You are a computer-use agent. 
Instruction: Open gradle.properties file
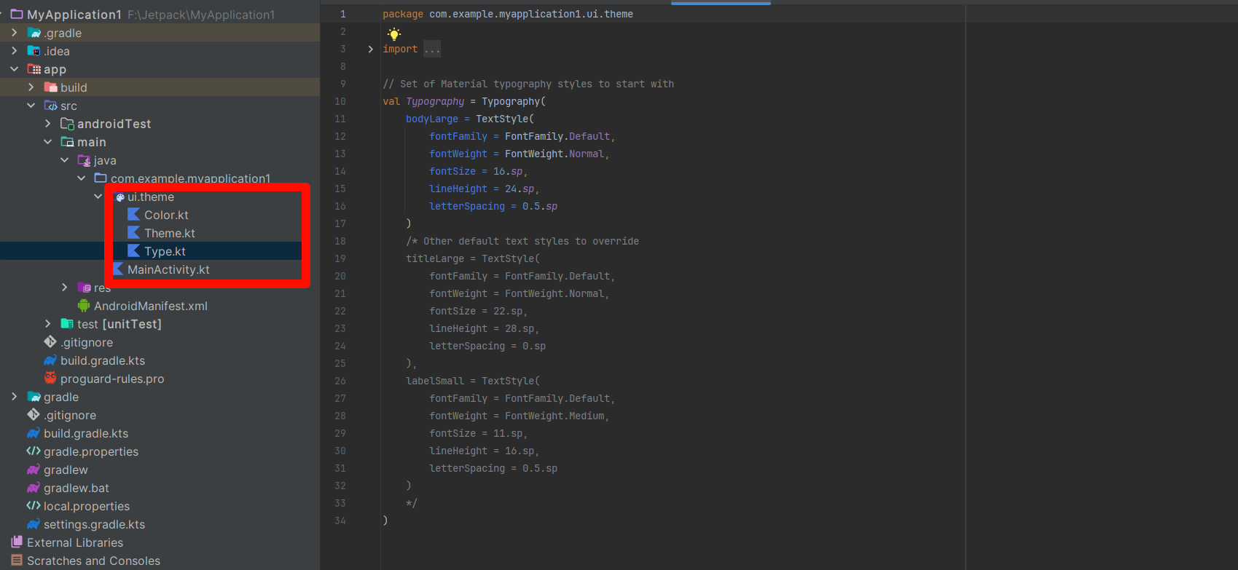(90, 451)
